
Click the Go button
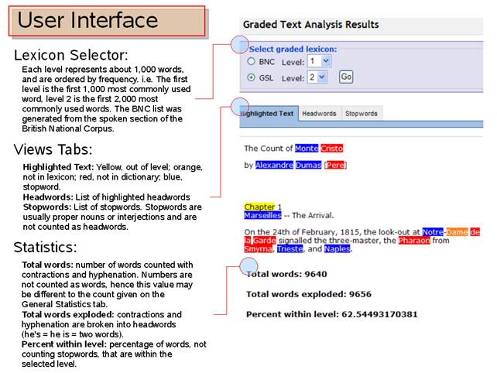[x=346, y=77]
